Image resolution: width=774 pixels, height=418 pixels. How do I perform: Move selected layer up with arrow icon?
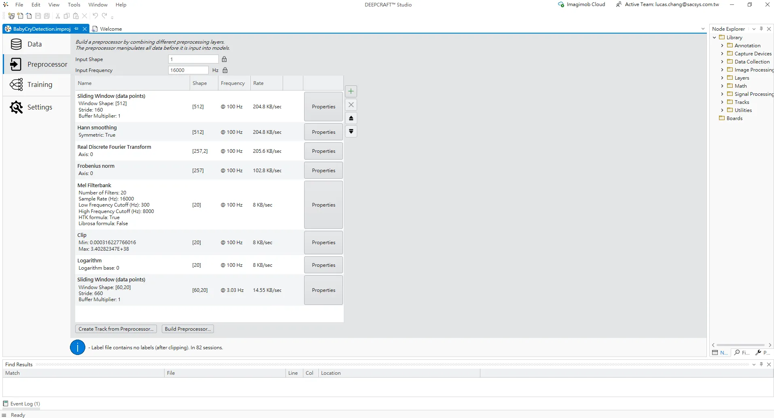[351, 118]
